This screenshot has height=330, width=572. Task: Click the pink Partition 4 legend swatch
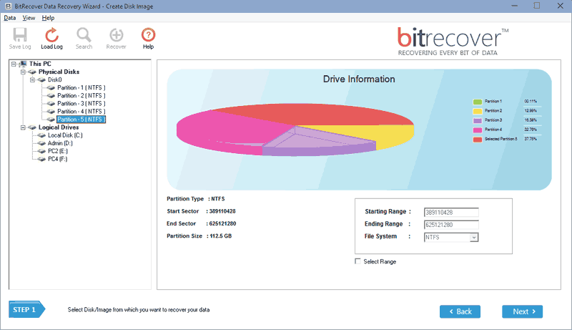click(x=478, y=130)
